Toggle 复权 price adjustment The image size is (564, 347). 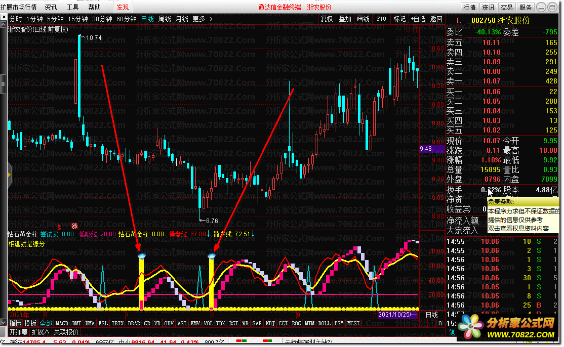tap(327, 19)
